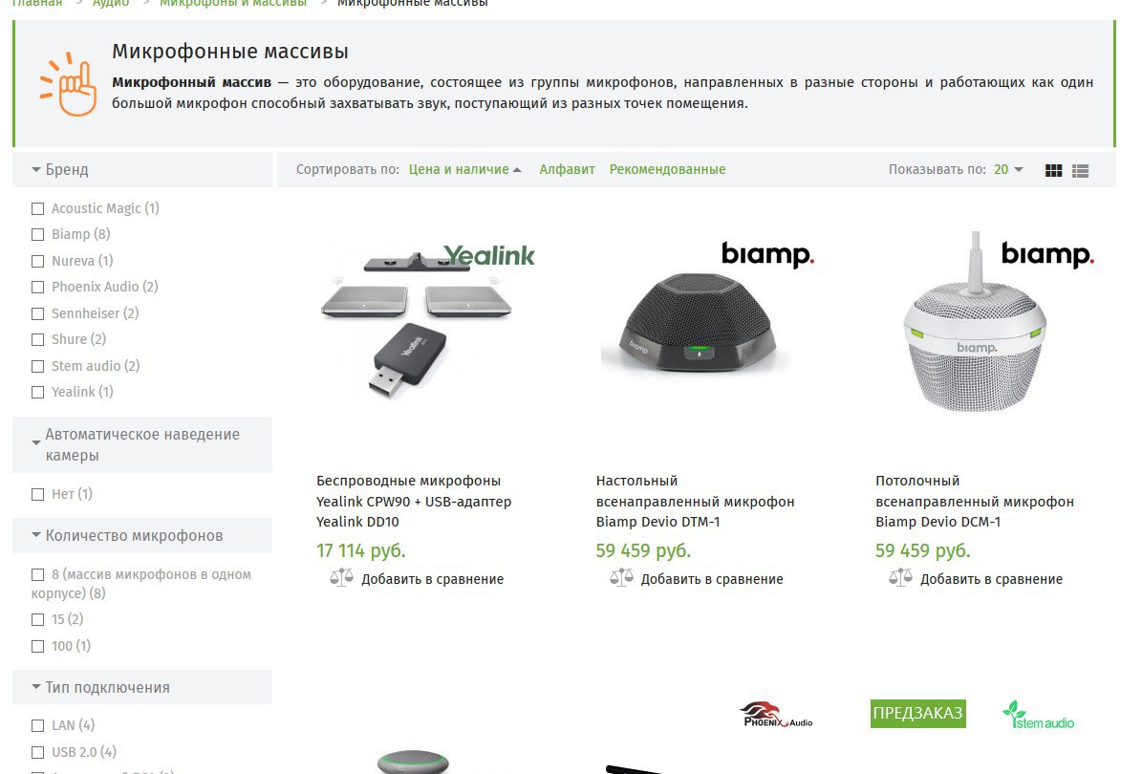The width and height of the screenshot is (1142, 774).
Task: Select 15 microphones quantity filter
Action: click(38, 619)
